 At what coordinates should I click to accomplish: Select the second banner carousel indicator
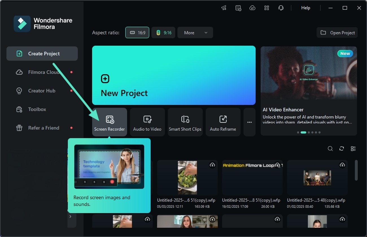pos(303,132)
